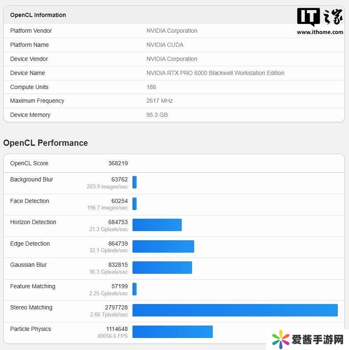Screen dimensions: 349x350
Task: Click the Horizon Detection blue bar
Action: (157, 225)
